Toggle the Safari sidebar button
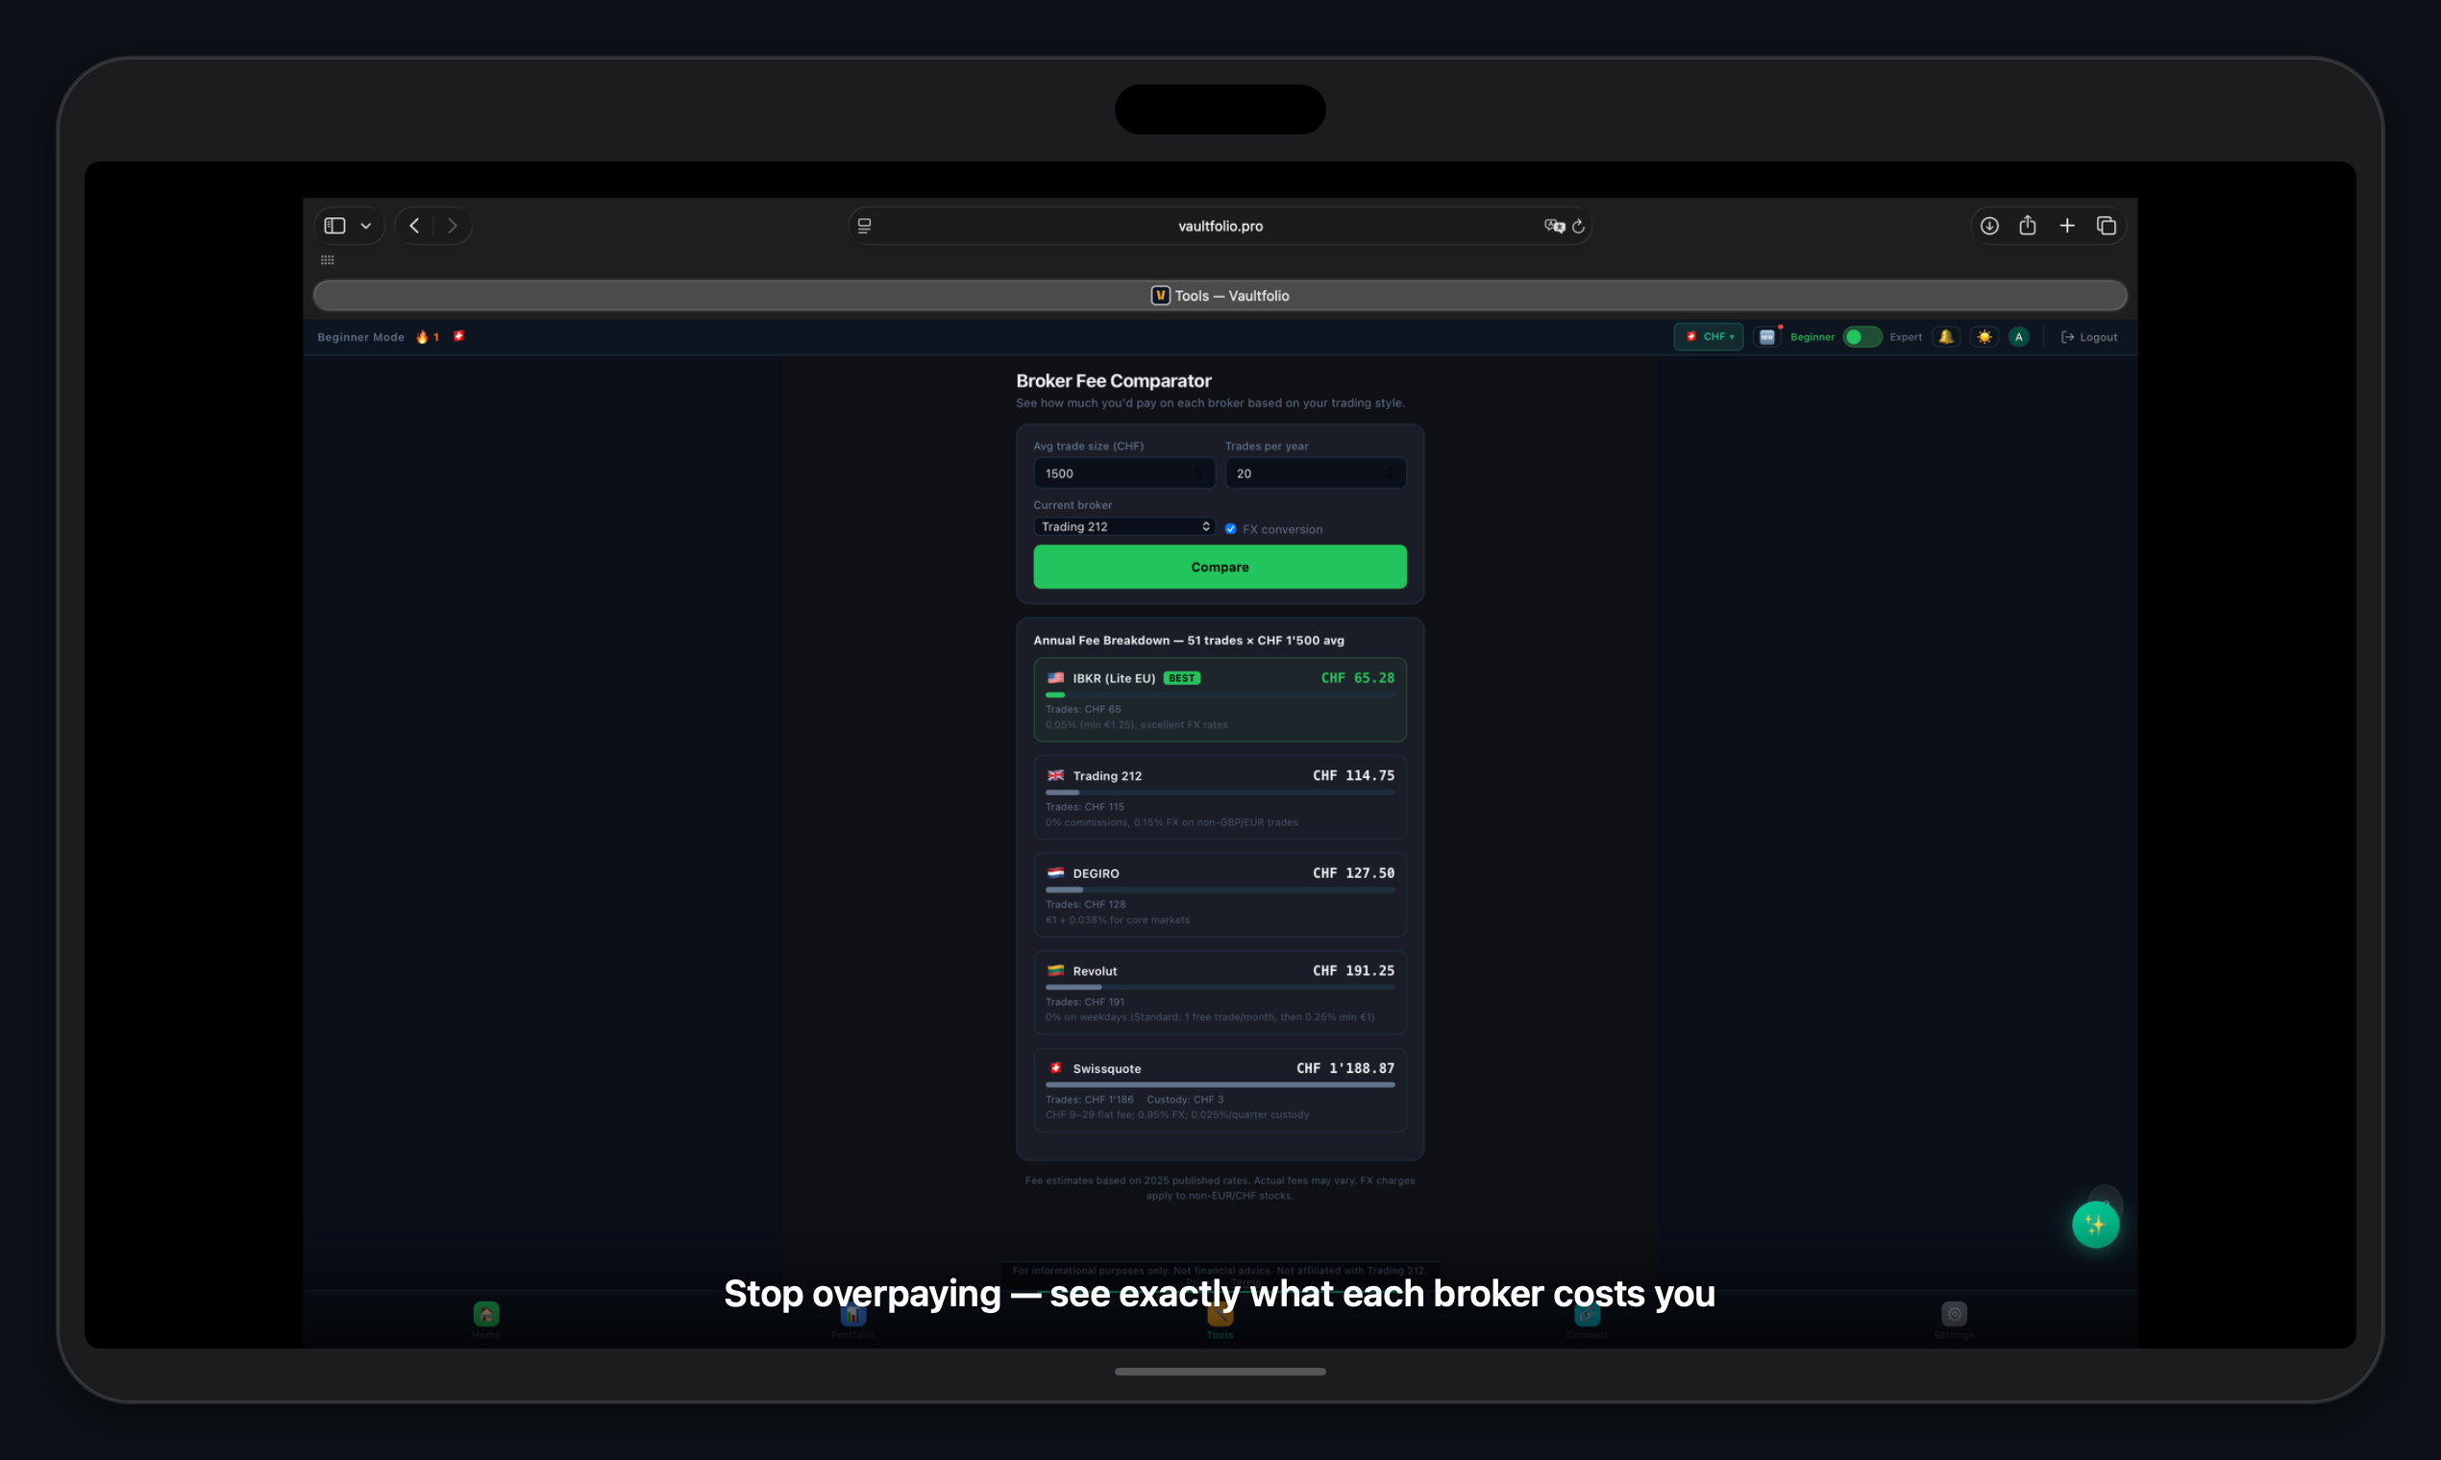The height and width of the screenshot is (1460, 2441). click(x=334, y=227)
